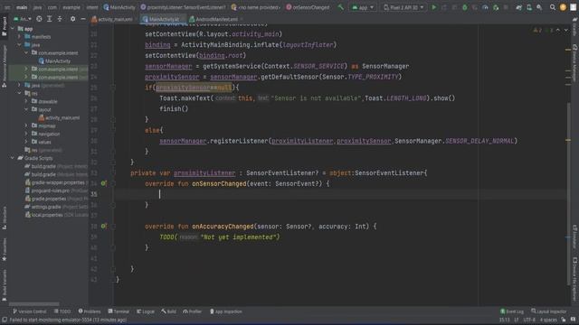
Task: Open the Version Control tool tab
Action: 30,311
